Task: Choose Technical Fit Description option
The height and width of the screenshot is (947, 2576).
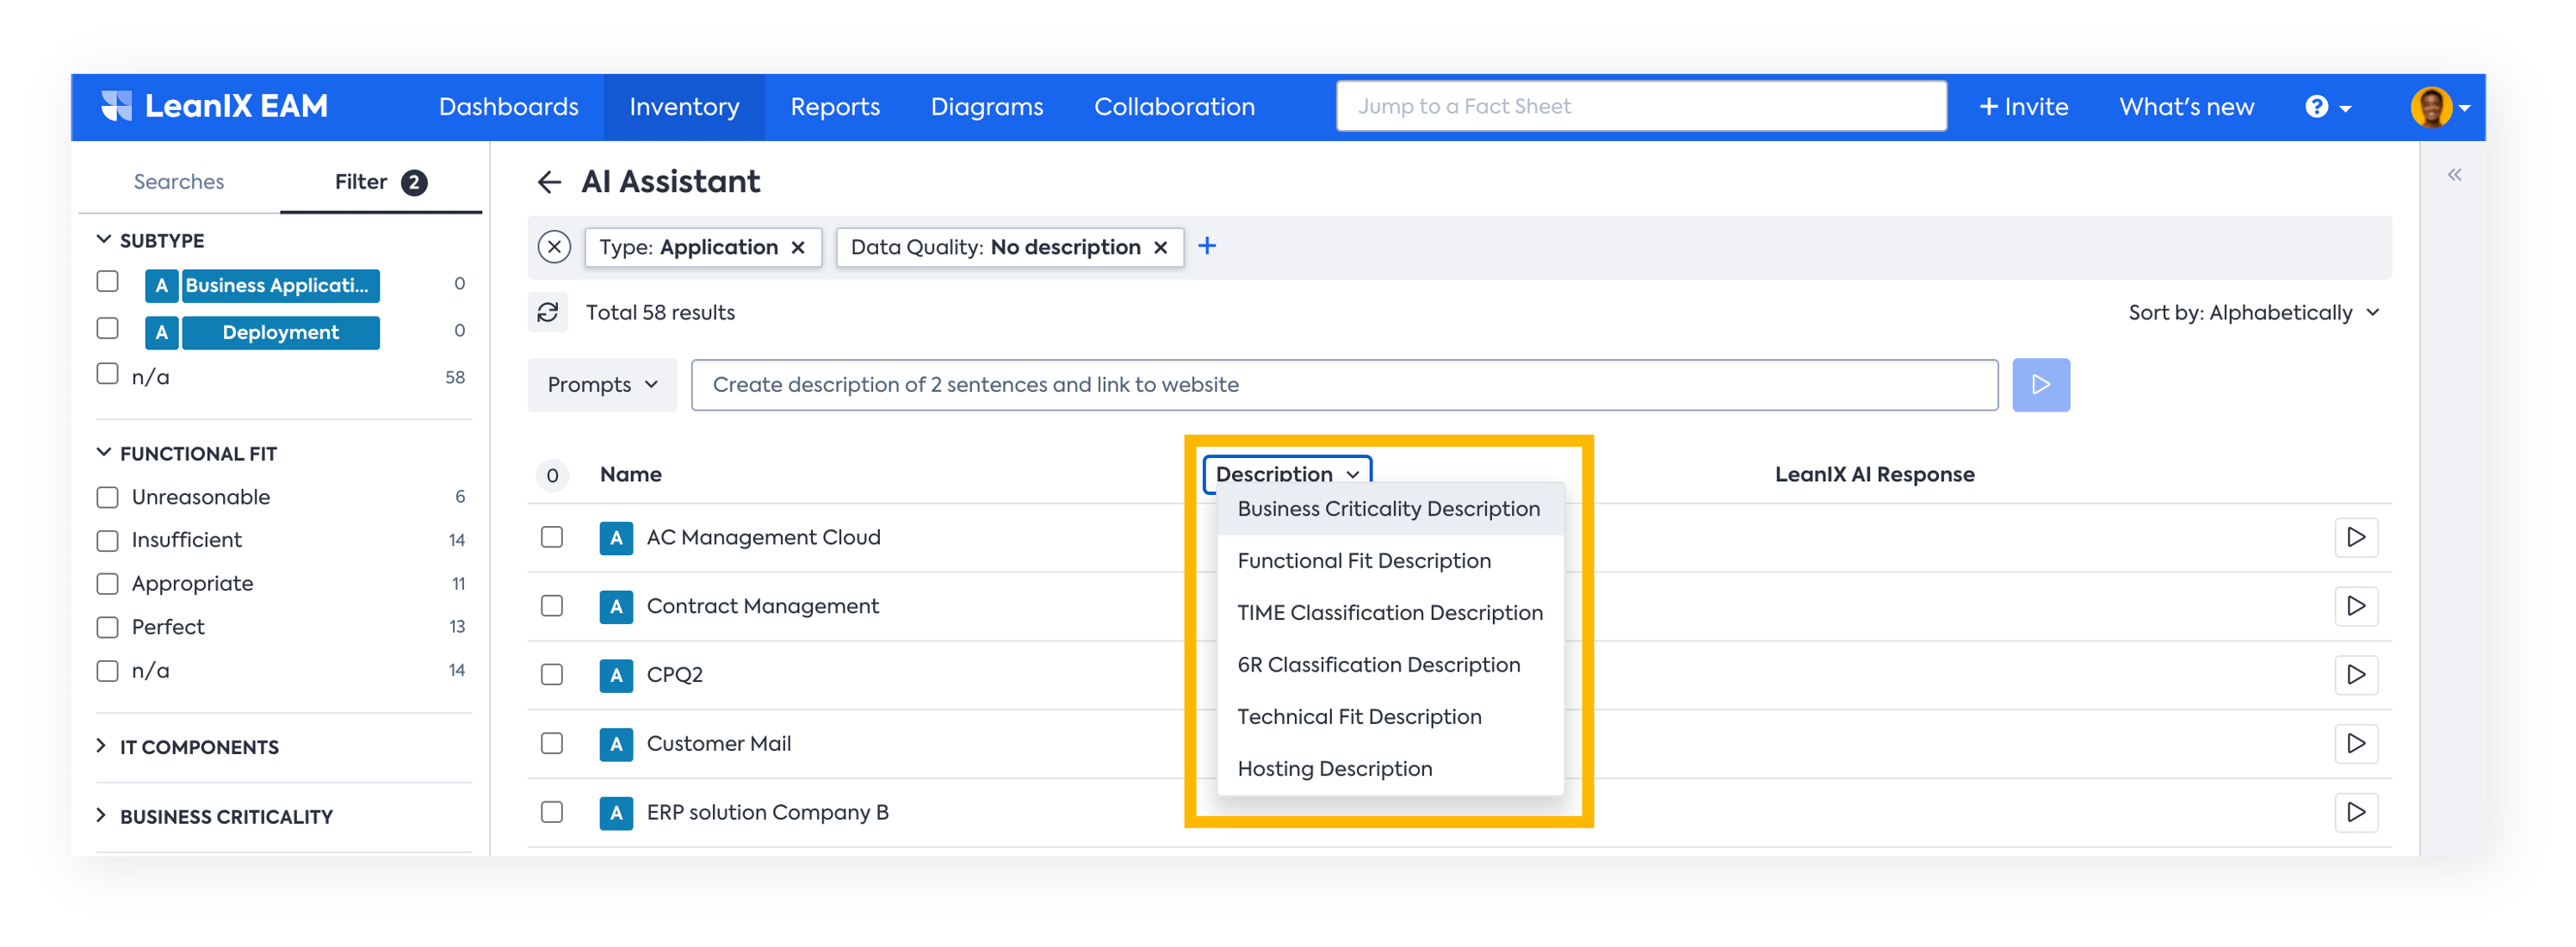Action: point(1389,717)
